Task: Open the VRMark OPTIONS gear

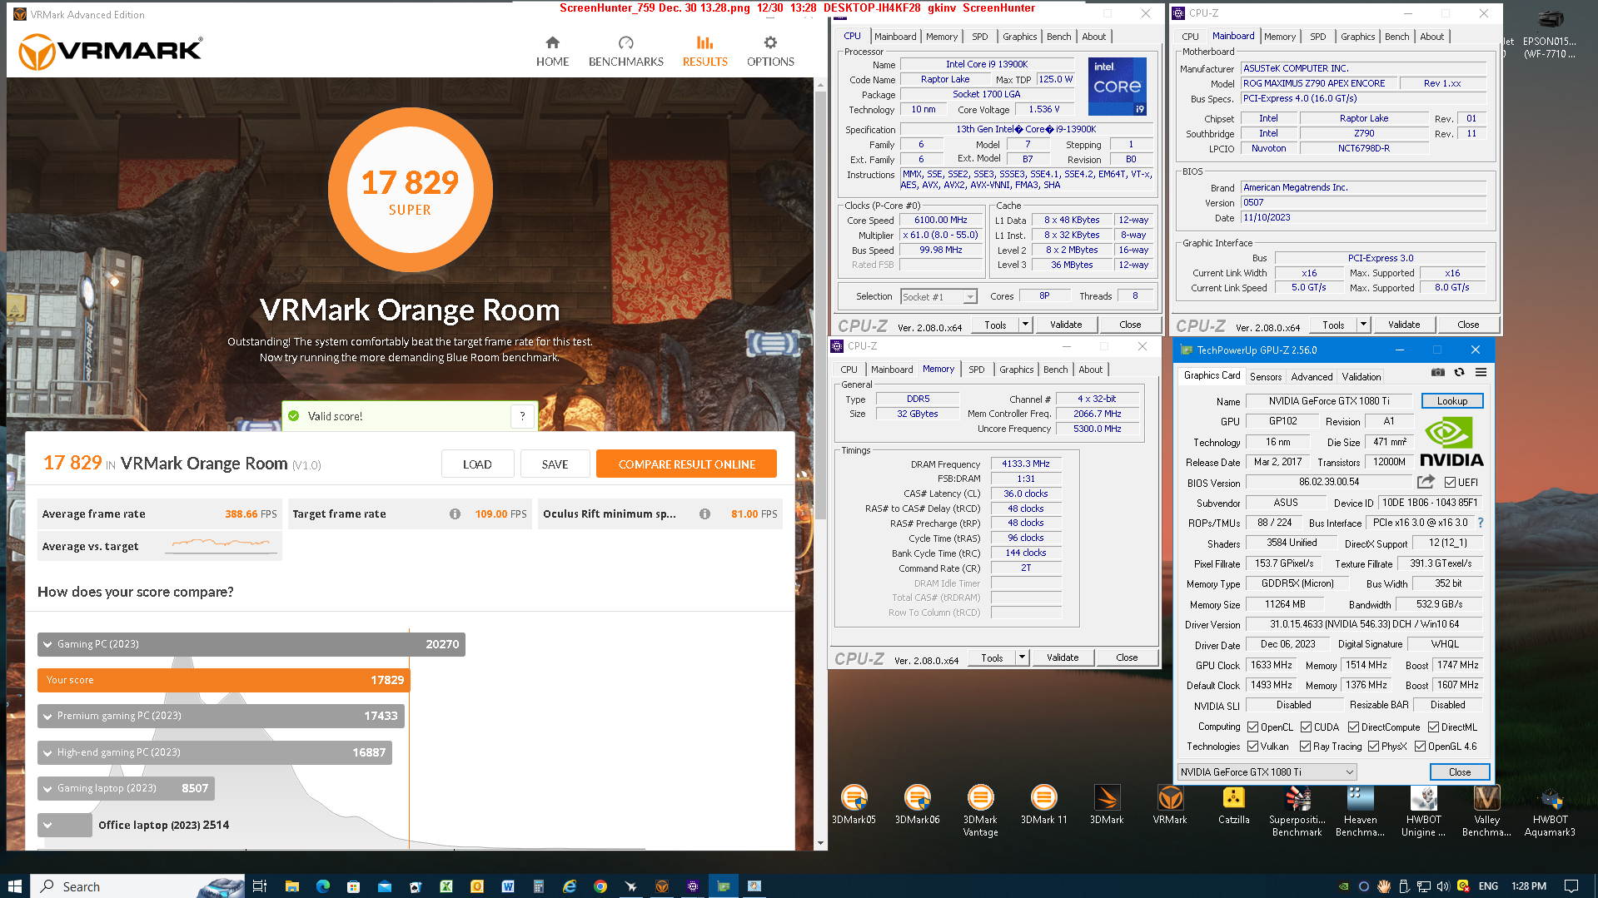Action: tap(770, 51)
